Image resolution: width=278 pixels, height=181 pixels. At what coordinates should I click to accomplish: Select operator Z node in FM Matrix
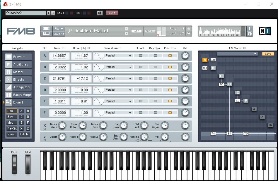(x=262, y=117)
